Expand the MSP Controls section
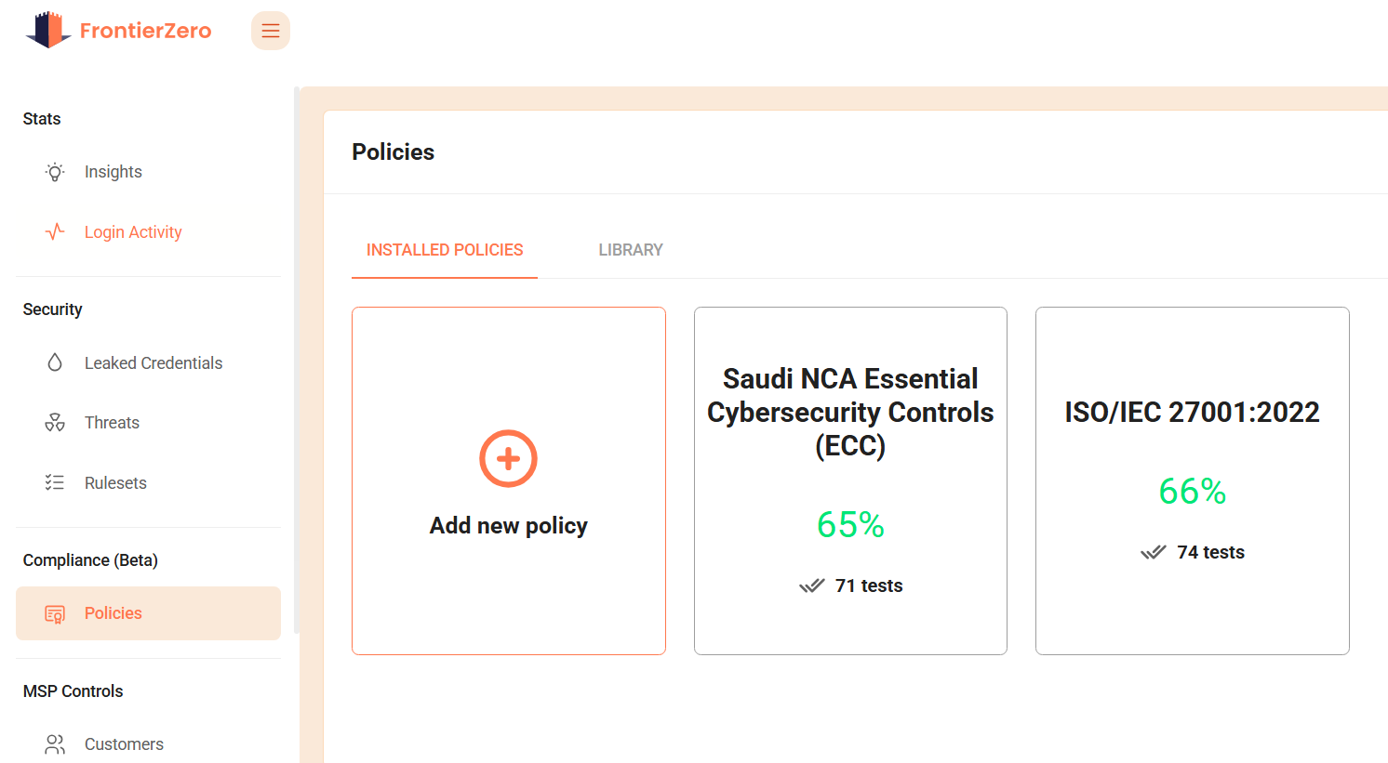1388x763 pixels. (73, 691)
